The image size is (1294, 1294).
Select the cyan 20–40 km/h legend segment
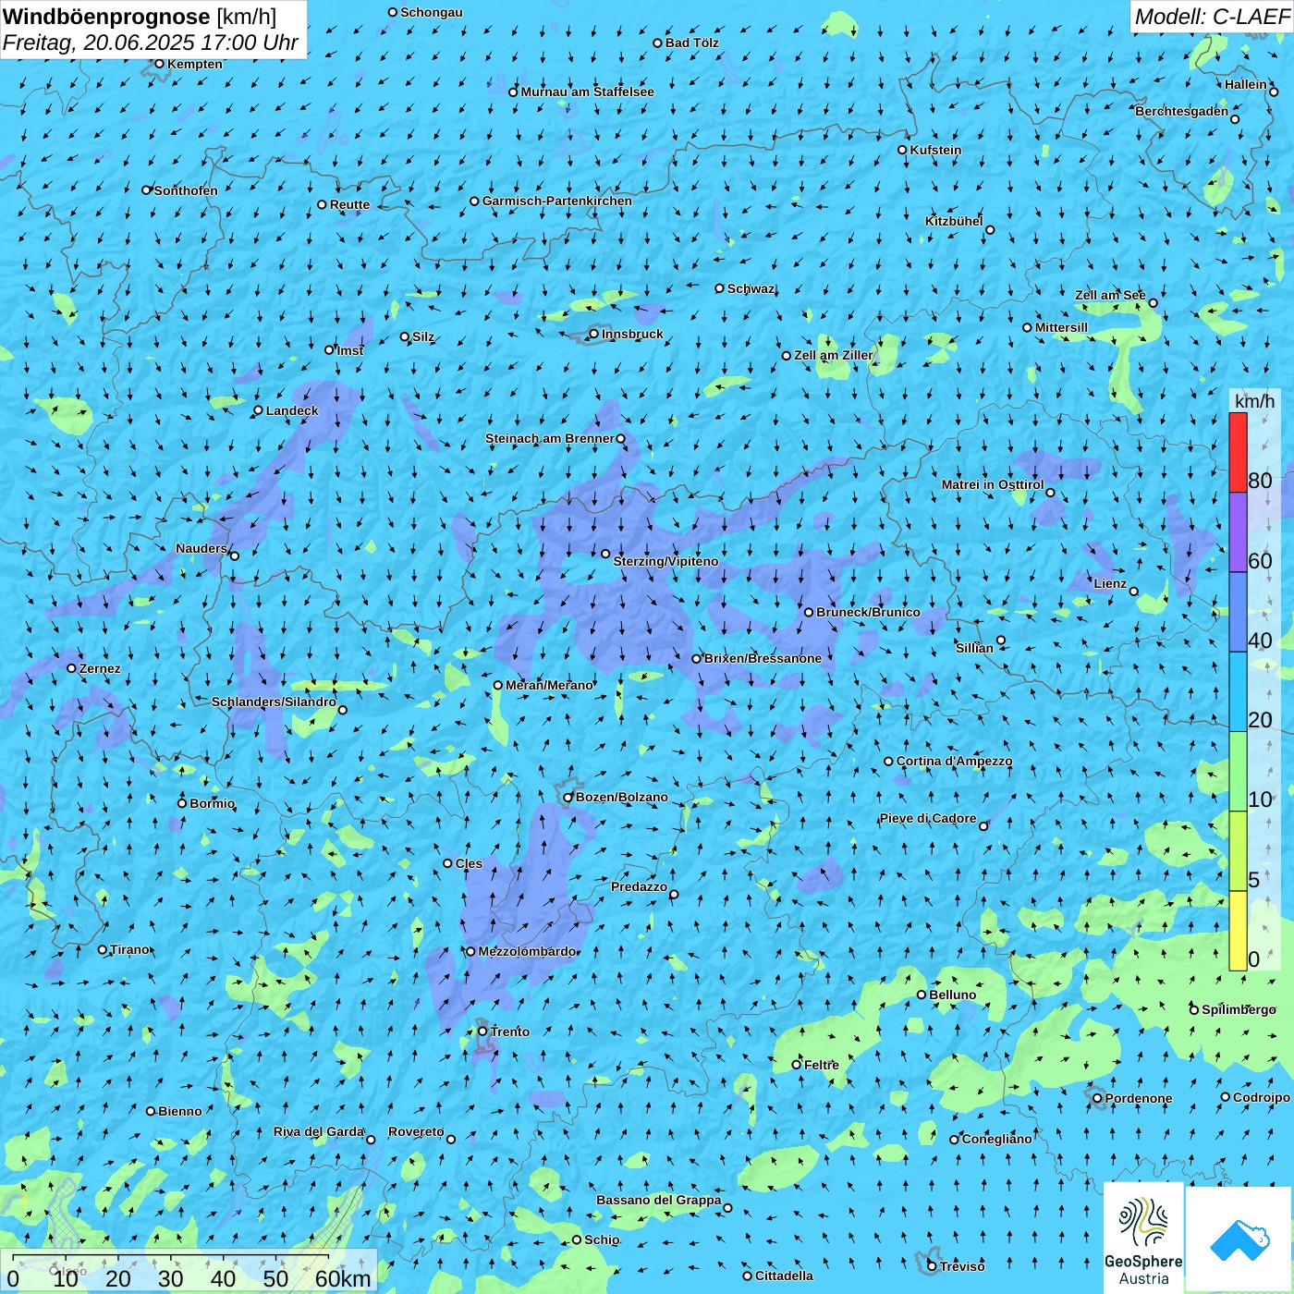[1238, 692]
